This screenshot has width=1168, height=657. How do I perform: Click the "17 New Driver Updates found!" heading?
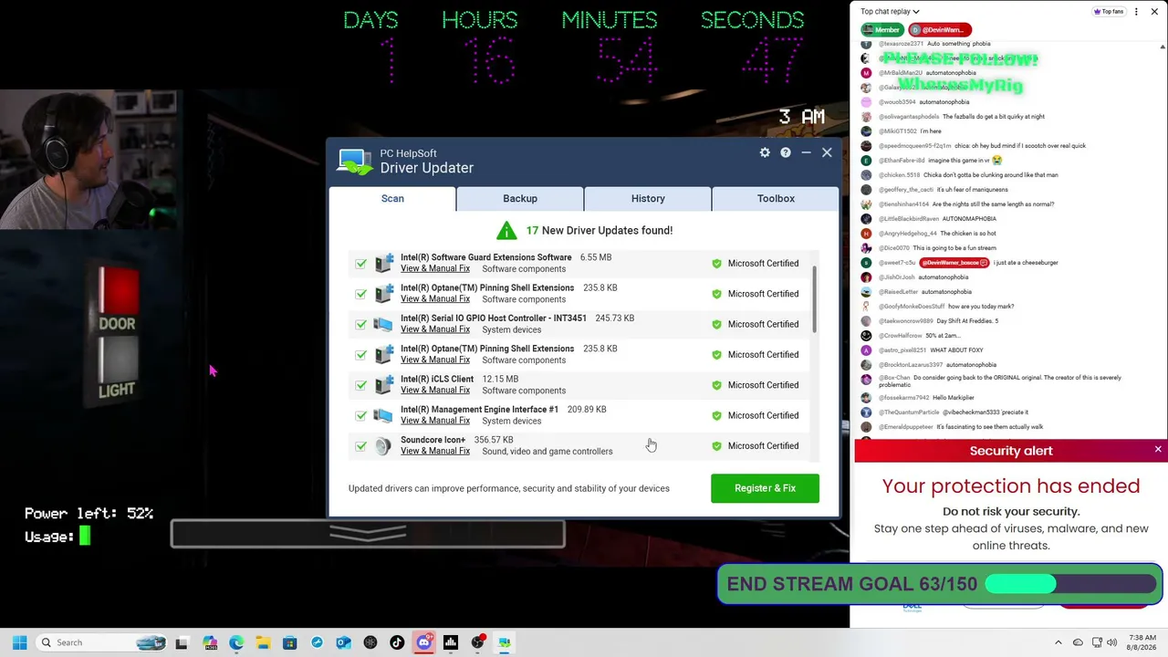pos(599,231)
